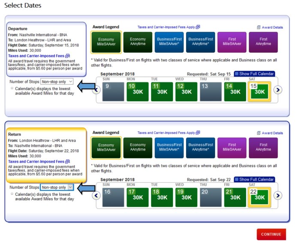The image size is (296, 245).
Task: Open Award Details in Return section
Action: (270, 133)
